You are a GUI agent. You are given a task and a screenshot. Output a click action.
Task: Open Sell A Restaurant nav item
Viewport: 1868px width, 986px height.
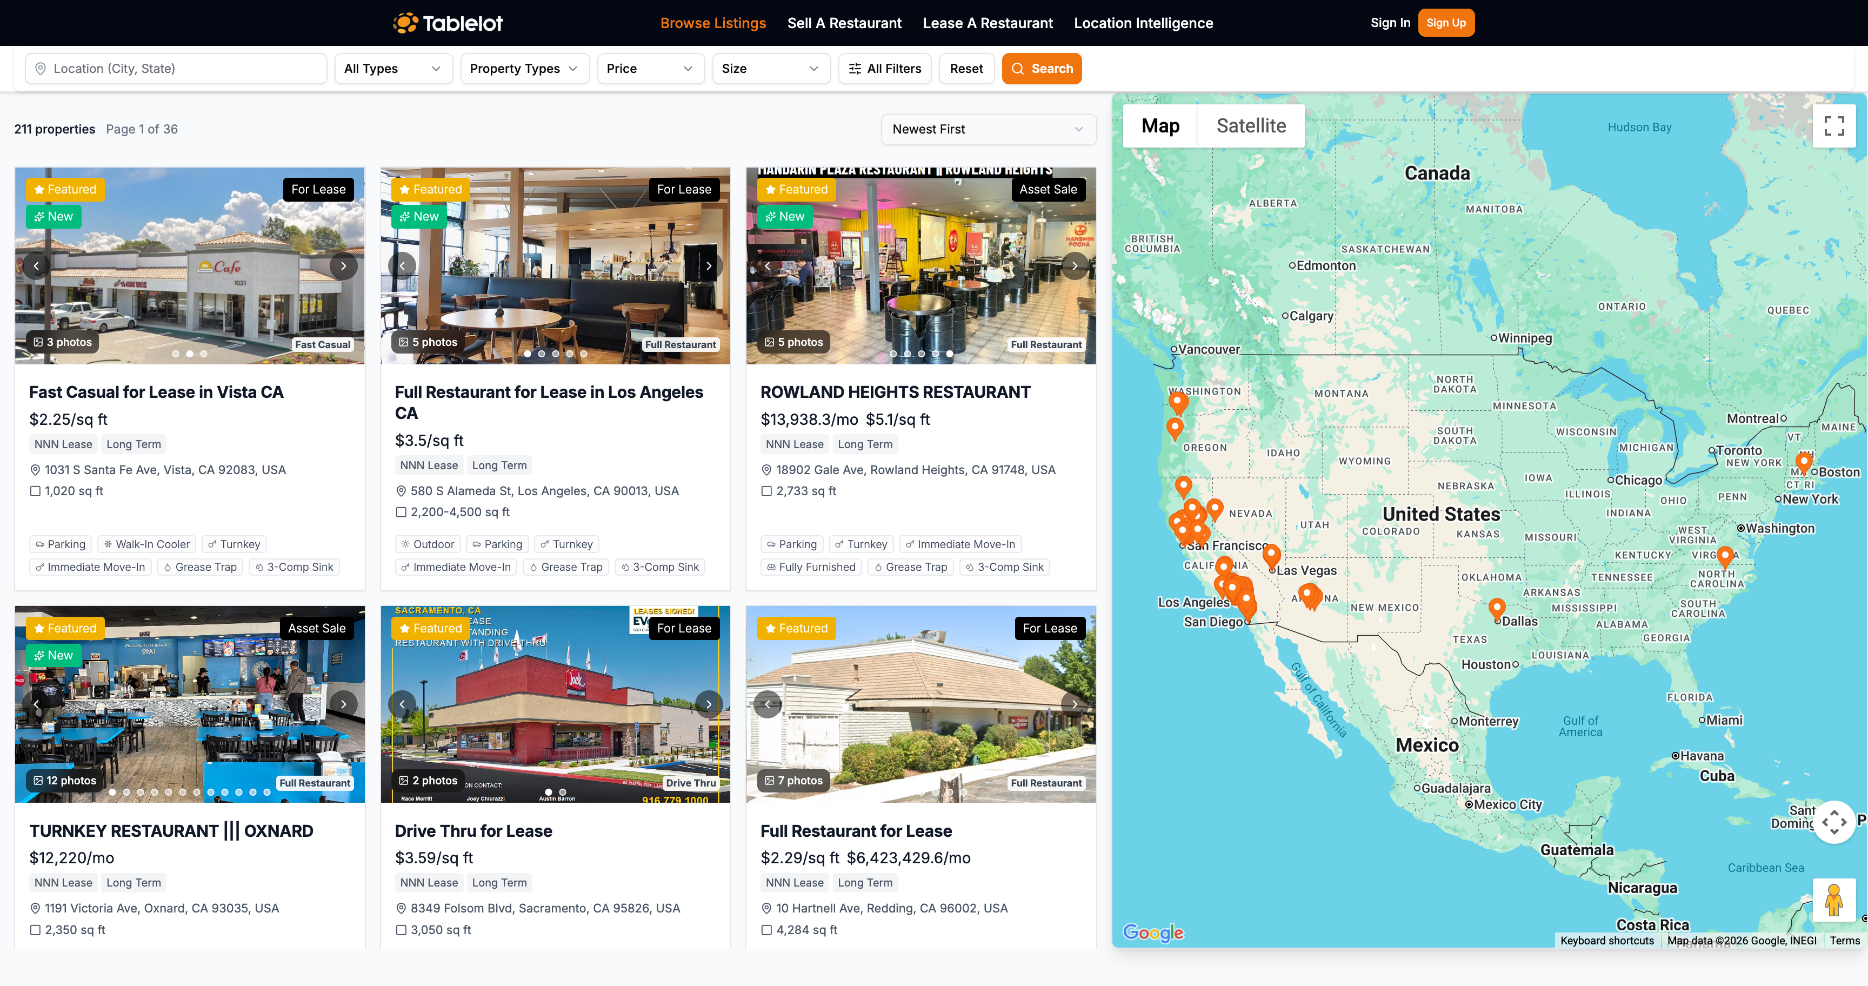[x=844, y=23]
